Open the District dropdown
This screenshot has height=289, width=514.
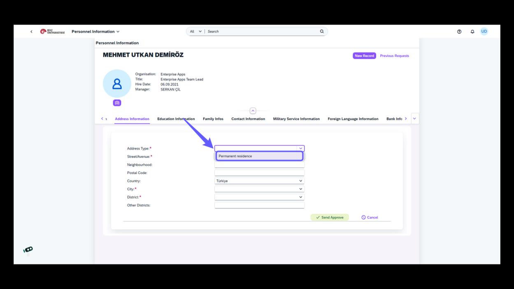point(260,197)
